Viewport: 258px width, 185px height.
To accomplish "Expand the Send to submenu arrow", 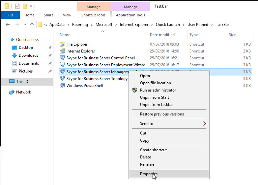I will (x=204, y=124).
